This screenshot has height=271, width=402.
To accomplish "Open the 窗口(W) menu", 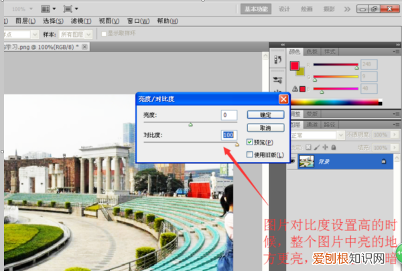I will 138,21.
